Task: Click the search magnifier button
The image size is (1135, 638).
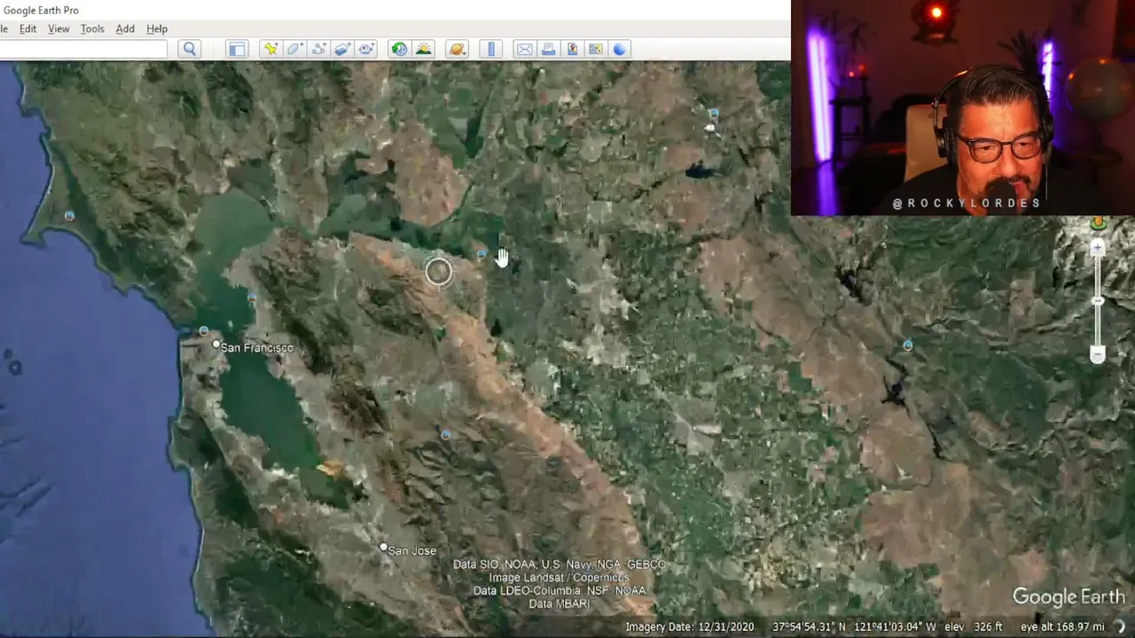Action: click(x=189, y=50)
